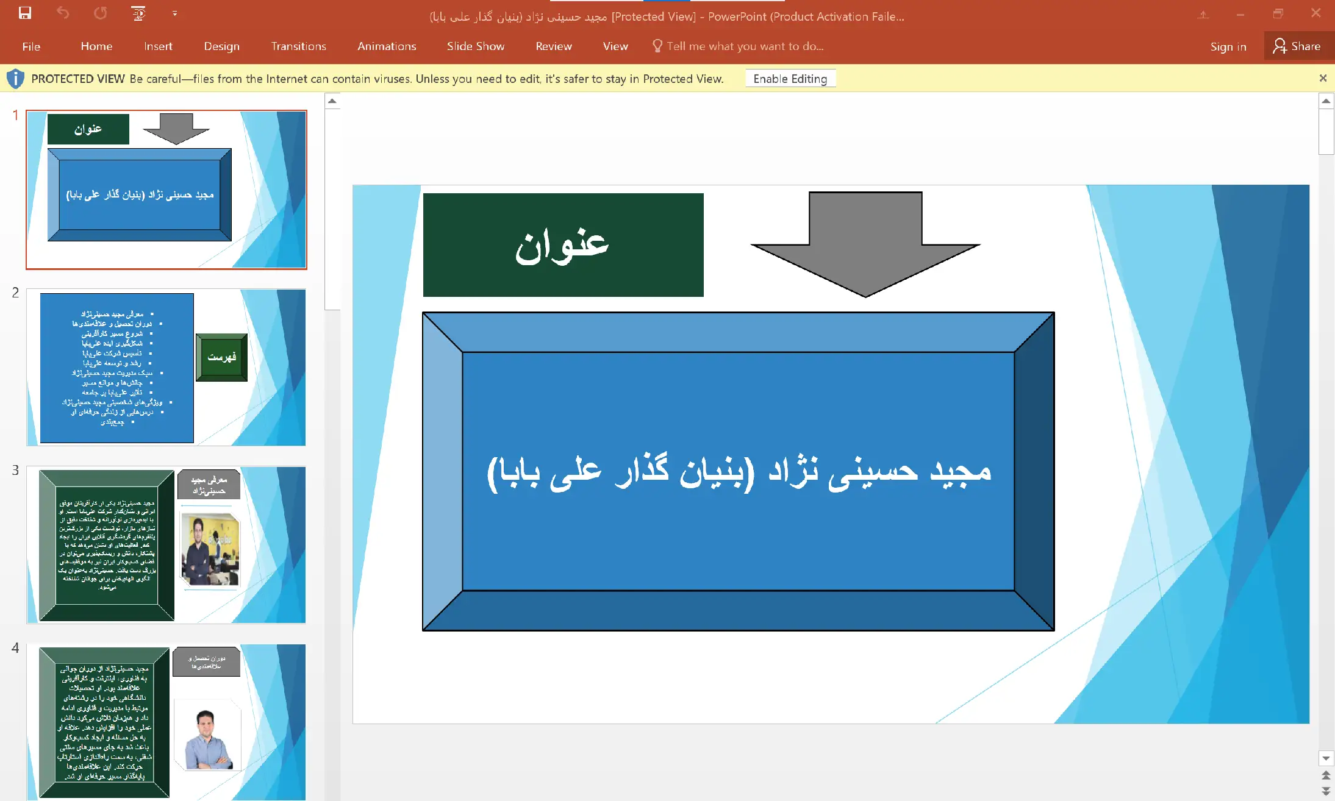Click thumbnail pane scroll up arrow
Viewport: 1335px width, 801px height.
(x=332, y=101)
